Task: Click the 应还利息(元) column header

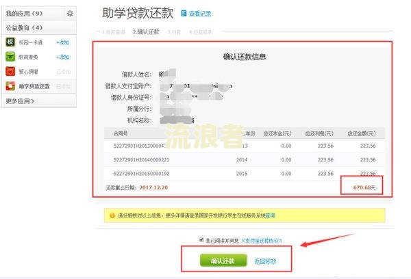Action: (319, 133)
